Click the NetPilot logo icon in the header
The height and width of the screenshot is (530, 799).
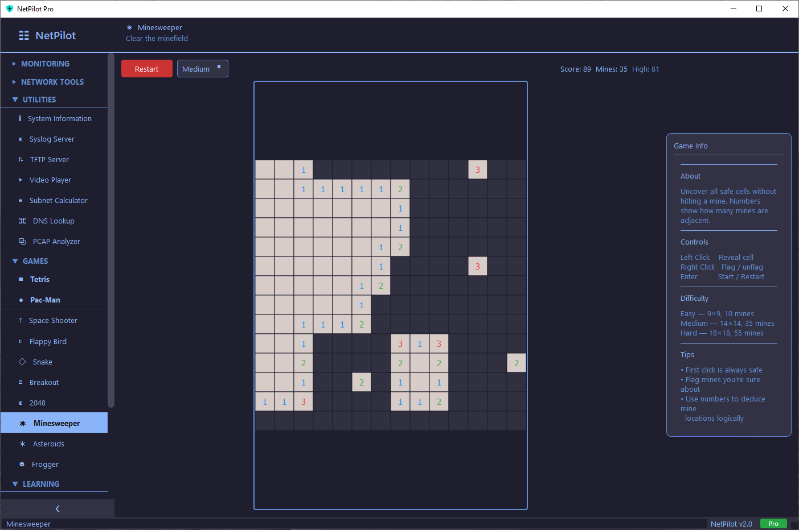[23, 35]
